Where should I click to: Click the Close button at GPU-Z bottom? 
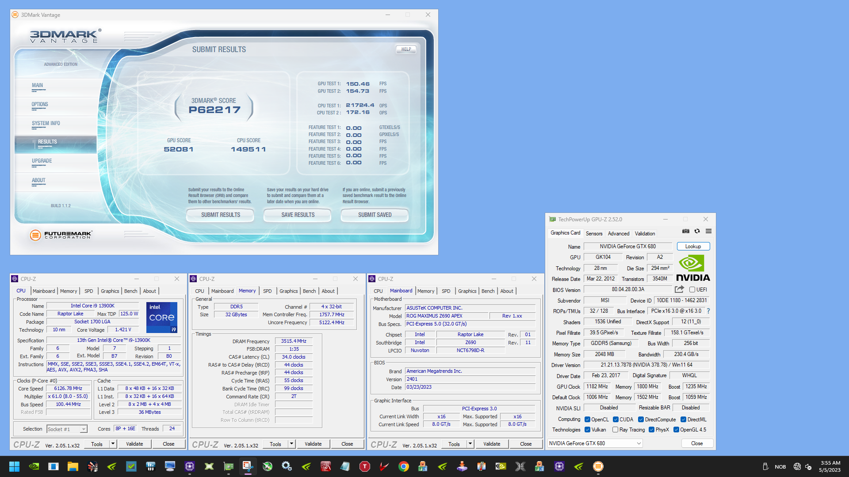(696, 443)
